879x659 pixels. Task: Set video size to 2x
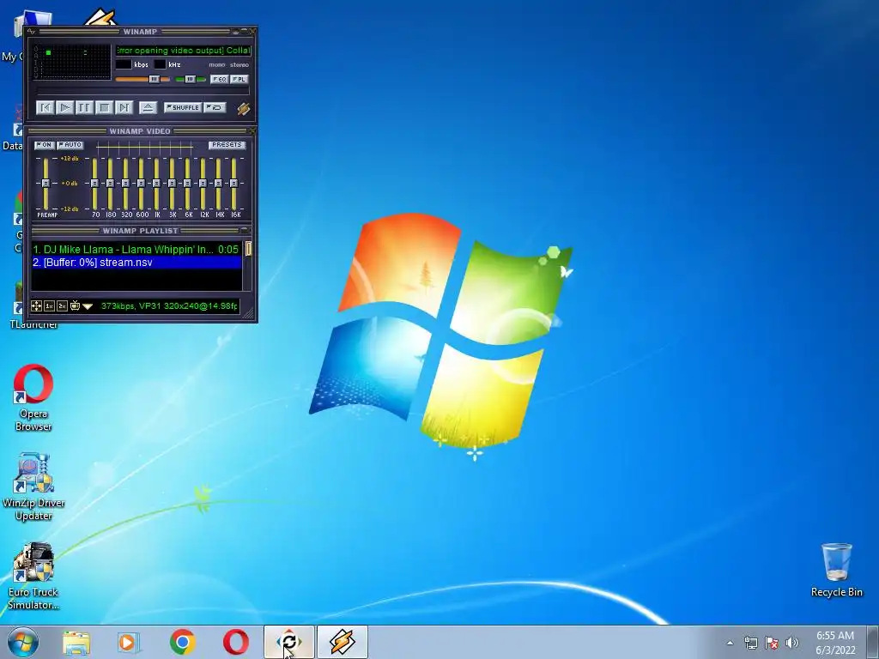pos(62,306)
